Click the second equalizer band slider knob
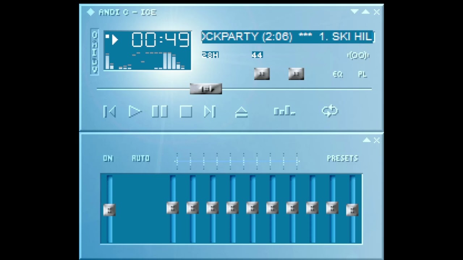This screenshot has width=463, height=260. [192, 208]
